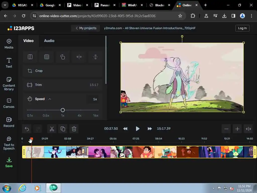
Task: Go back to My projects
Action: [x=86, y=28]
